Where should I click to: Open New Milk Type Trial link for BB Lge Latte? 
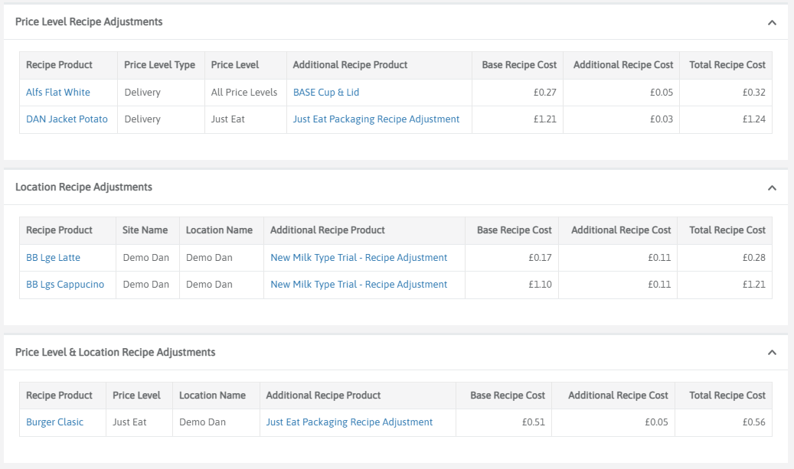coord(358,258)
